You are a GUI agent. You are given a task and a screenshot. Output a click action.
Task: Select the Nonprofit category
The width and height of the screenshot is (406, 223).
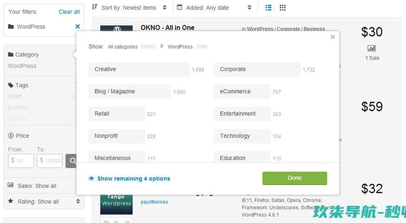117,136
